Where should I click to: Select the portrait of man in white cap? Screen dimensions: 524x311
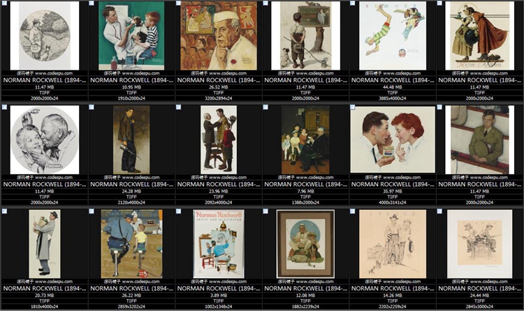click(219, 36)
